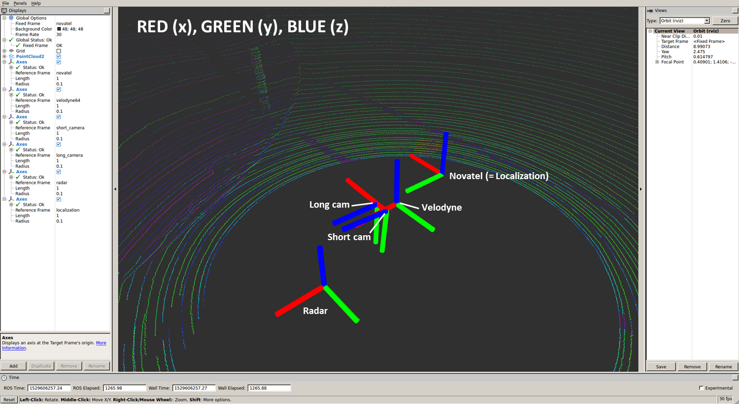
Task: Click the Views panel camera icon
Action: point(650,10)
